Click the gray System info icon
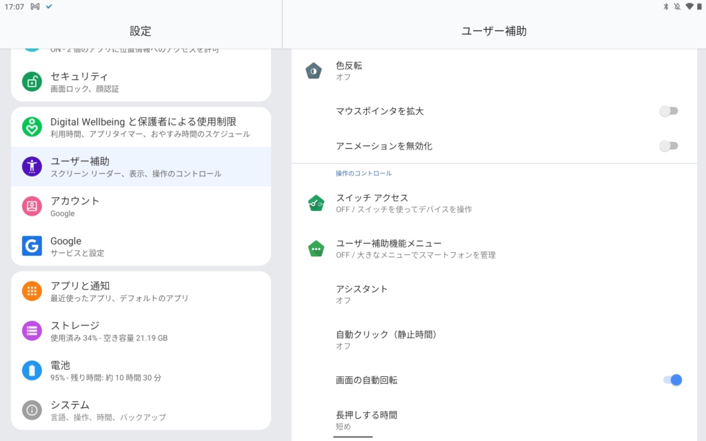 (x=32, y=410)
